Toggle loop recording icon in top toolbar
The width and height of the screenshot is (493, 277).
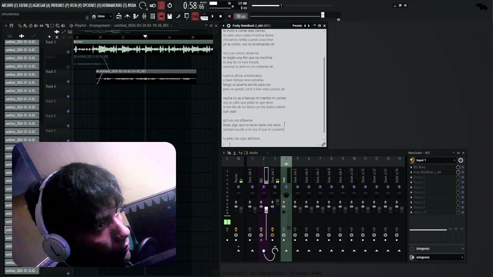pos(170,5)
